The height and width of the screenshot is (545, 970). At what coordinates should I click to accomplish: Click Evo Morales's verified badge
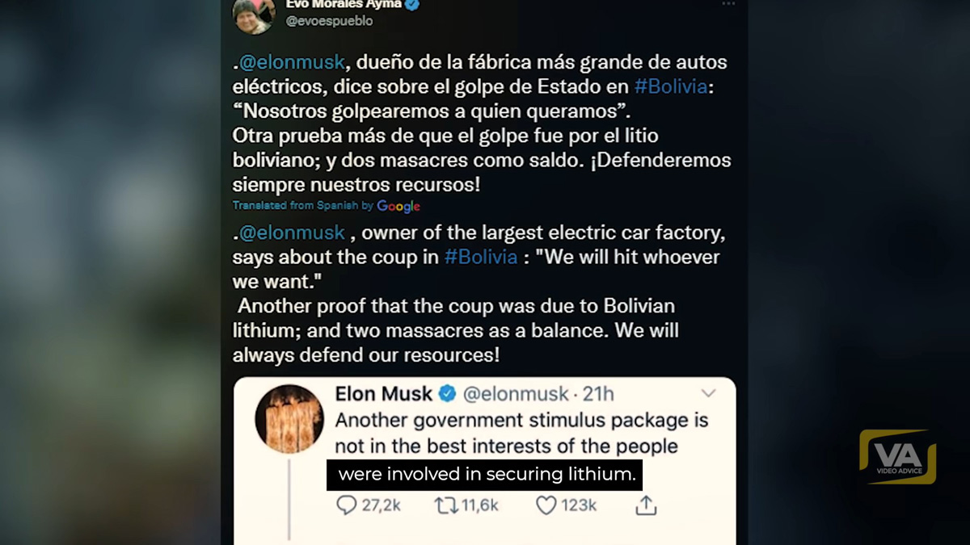(412, 4)
